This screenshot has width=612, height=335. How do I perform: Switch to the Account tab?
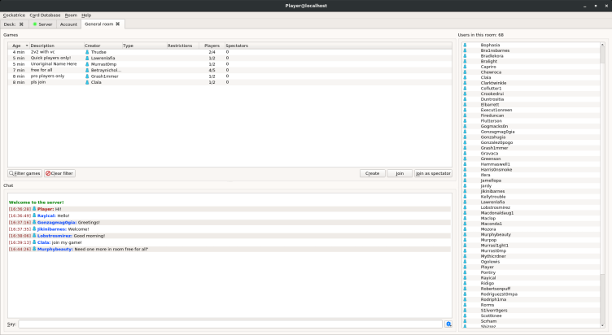tap(68, 24)
